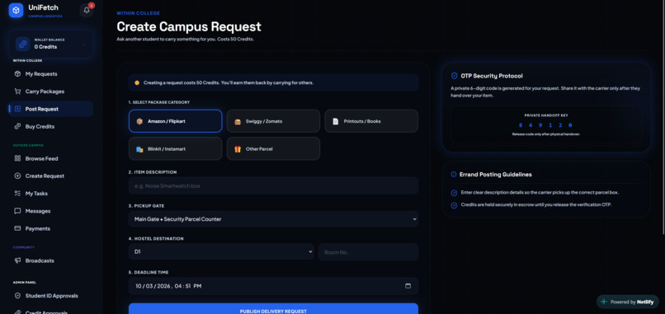The height and width of the screenshot is (314, 665).
Task: Click the Browse Feed grid icon
Action: tap(17, 158)
